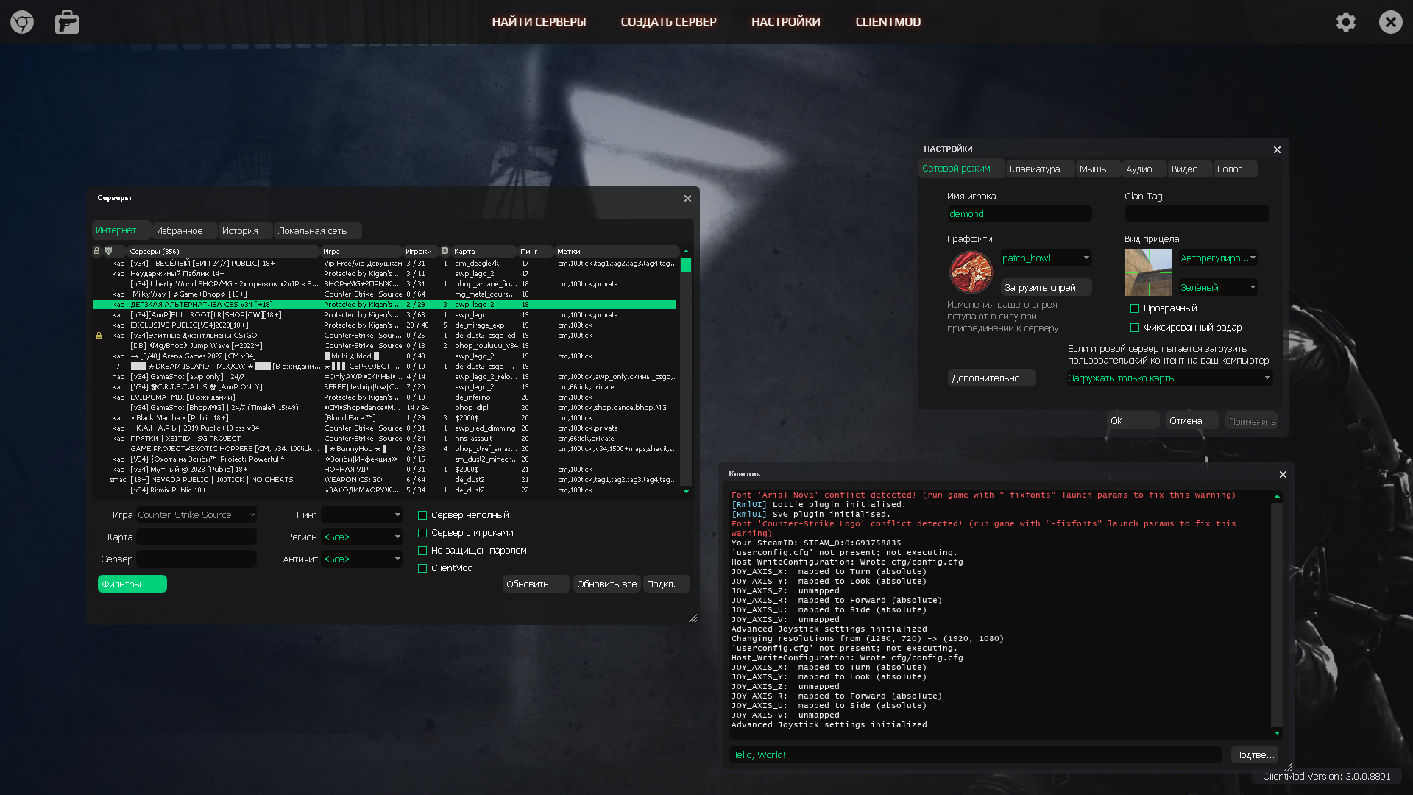Open the CLIENTMOD top menu
The image size is (1413, 795).
pyautogui.click(x=888, y=22)
